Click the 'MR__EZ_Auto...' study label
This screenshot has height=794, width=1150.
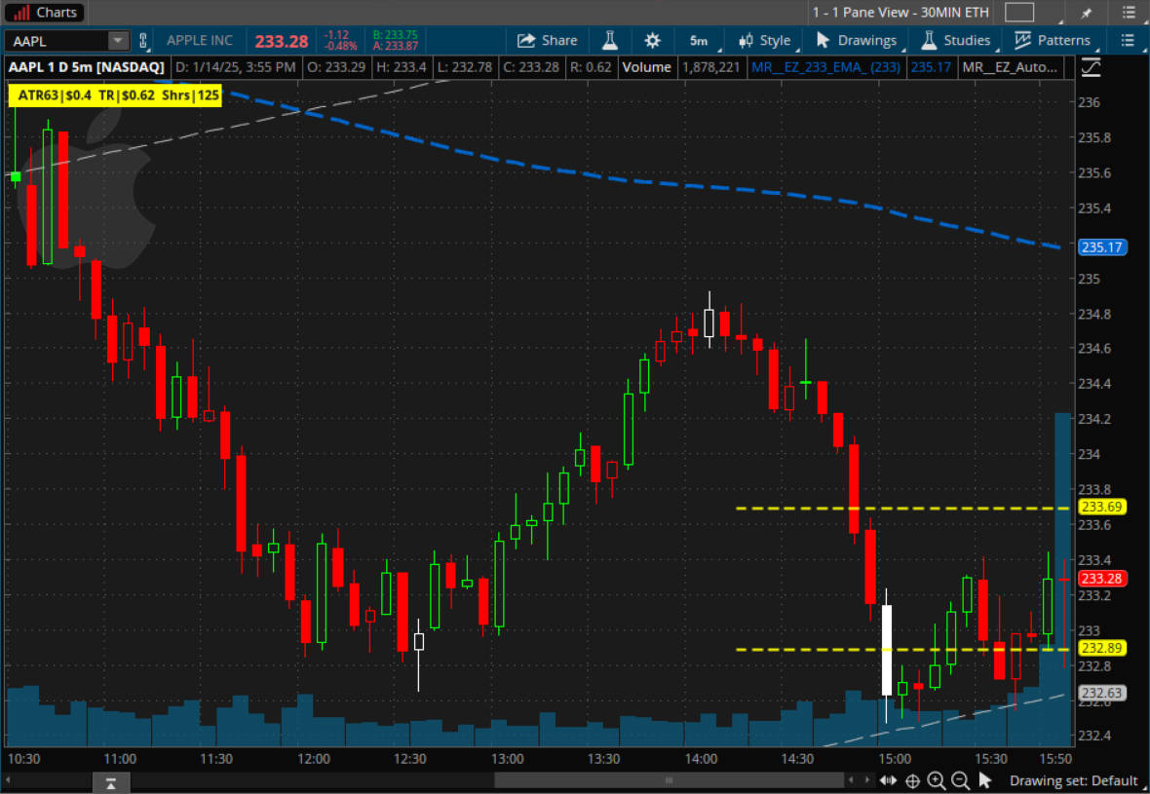coord(1010,67)
